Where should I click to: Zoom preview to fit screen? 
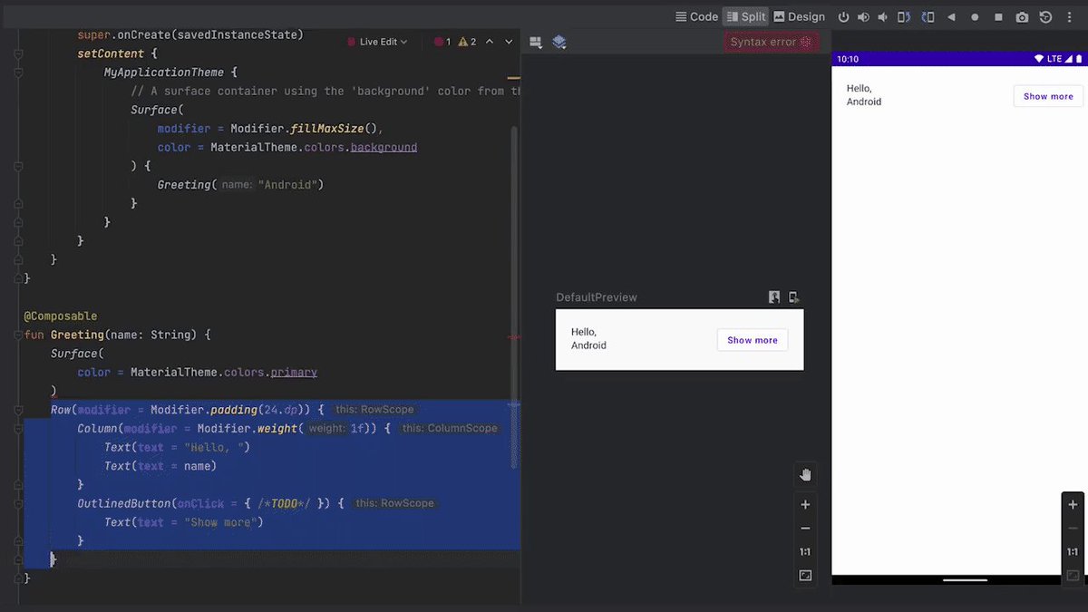805,576
